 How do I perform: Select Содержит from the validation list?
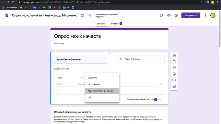point(102,77)
